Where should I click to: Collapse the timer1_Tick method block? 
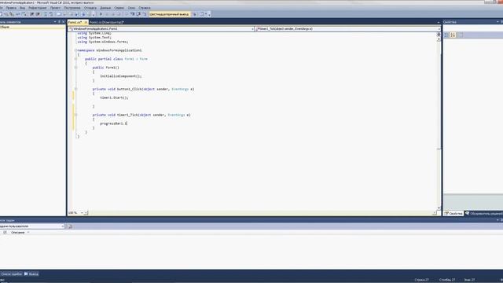76,115
